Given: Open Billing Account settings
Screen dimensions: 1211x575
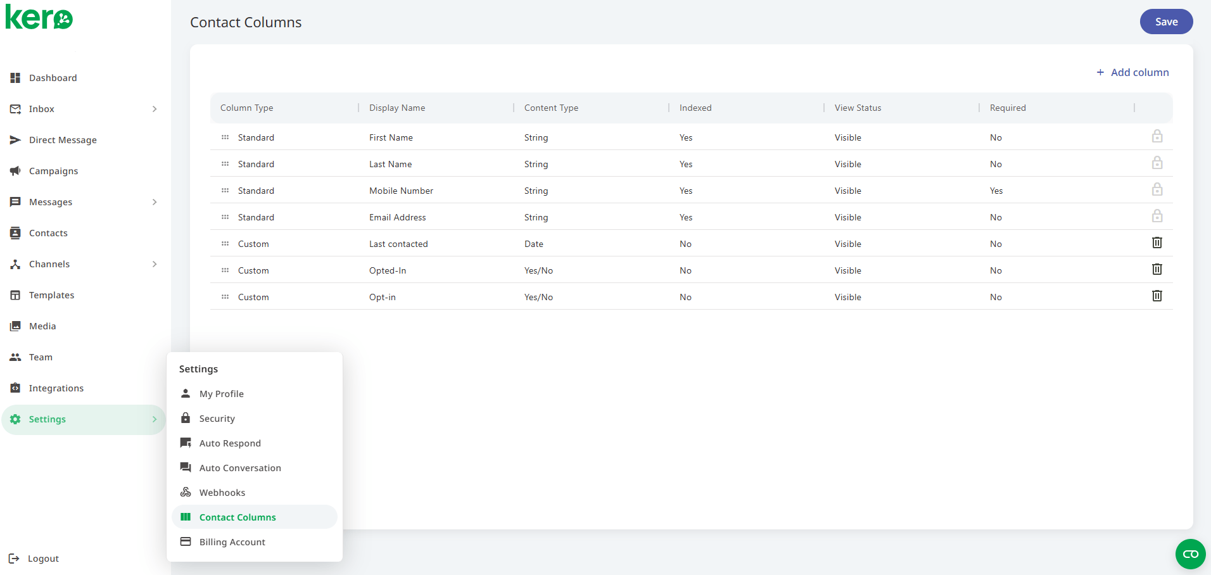Looking at the screenshot, I should click(255, 542).
